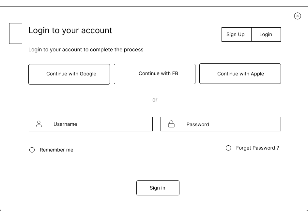Screen dimensions: 308x211
Task: Choose Continue with Apple
Action: click(x=240, y=73)
